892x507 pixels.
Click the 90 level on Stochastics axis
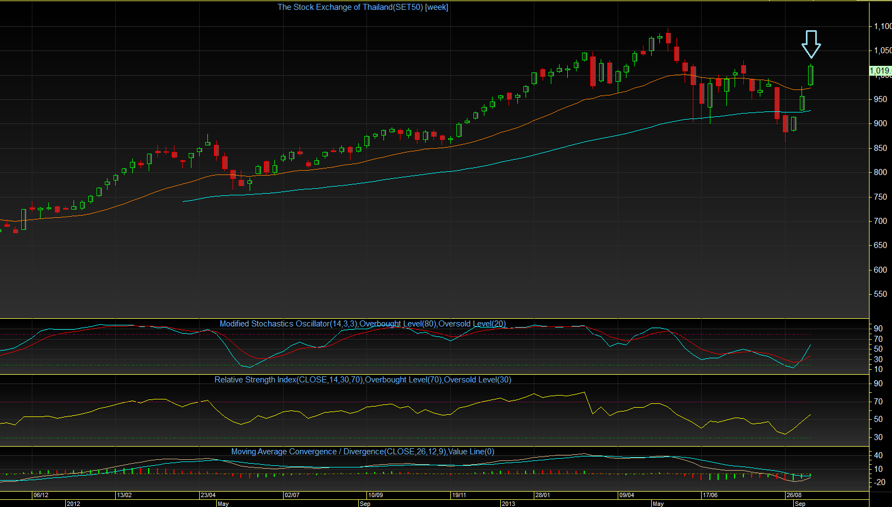[x=878, y=329]
